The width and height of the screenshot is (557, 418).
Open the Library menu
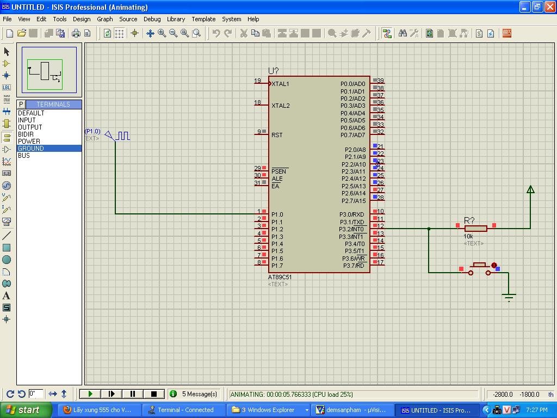(x=176, y=19)
